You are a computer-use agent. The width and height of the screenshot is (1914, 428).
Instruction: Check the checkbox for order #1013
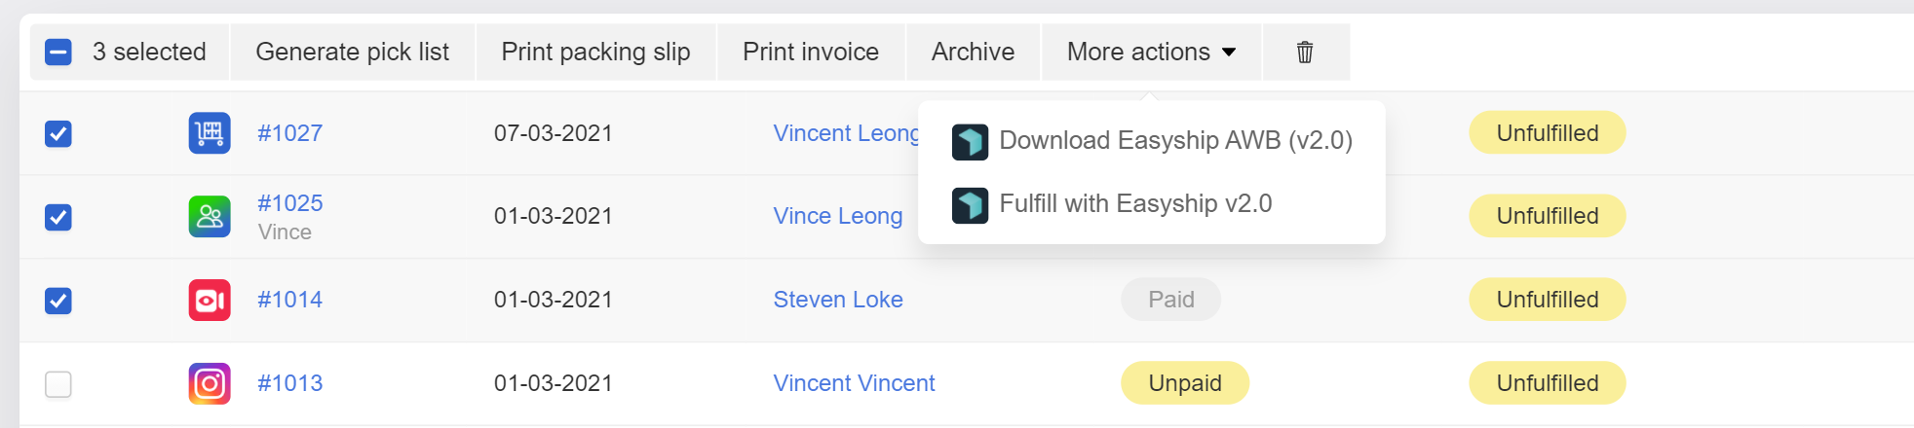(58, 384)
